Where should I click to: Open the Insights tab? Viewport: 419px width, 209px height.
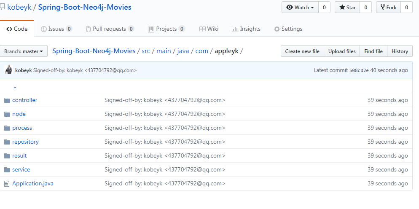246,29
